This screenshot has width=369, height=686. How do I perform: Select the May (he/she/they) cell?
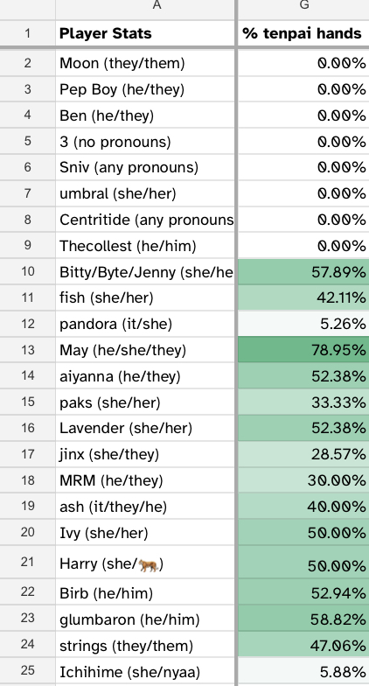145,350
